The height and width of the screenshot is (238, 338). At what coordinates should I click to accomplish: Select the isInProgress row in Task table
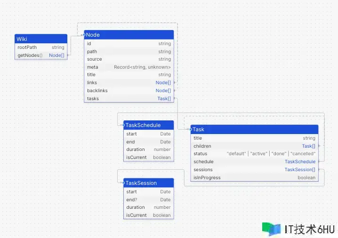click(254, 178)
